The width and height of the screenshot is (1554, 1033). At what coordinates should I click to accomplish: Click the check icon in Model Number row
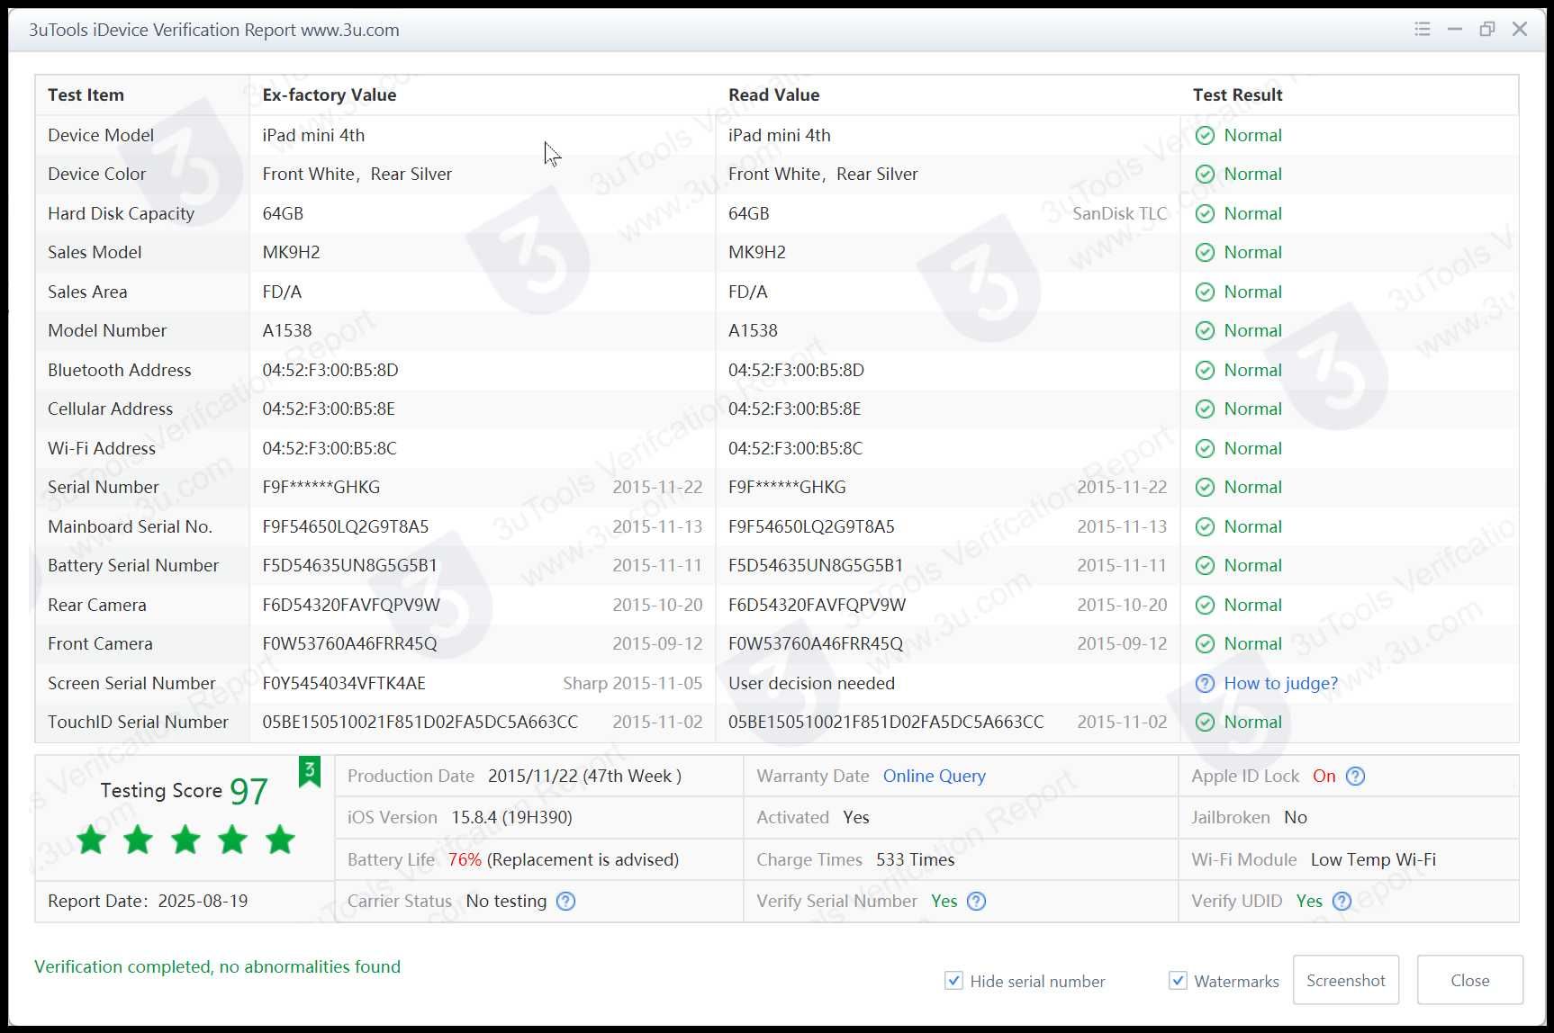coord(1205,330)
